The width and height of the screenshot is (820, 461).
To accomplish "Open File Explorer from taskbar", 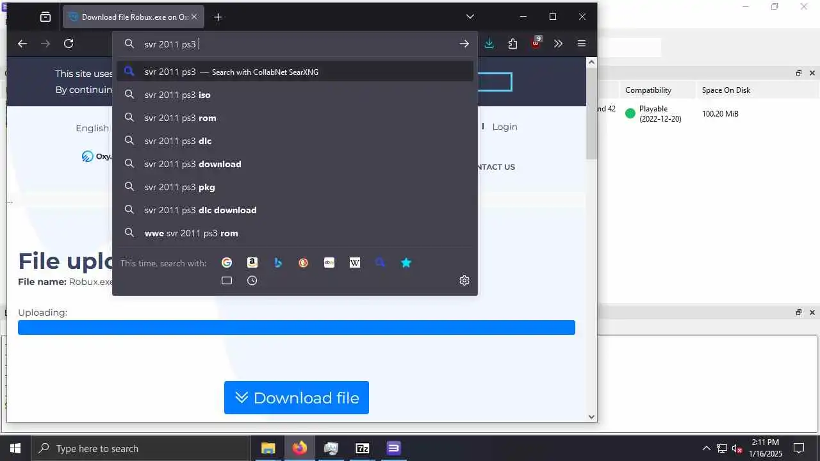I will pos(268,448).
